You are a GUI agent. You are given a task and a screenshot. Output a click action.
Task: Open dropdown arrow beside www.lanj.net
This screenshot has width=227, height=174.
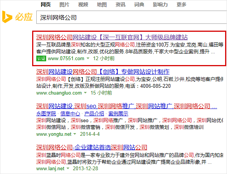tap(69, 168)
